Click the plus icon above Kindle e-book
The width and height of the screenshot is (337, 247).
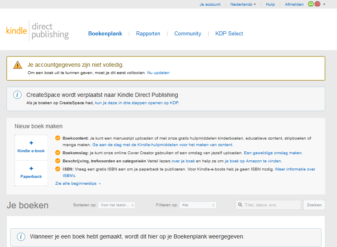click(x=31, y=143)
